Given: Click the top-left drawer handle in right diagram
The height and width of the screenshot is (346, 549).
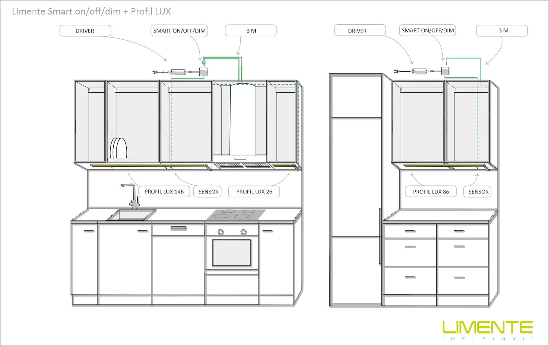Looking at the screenshot, I should tap(410, 231).
